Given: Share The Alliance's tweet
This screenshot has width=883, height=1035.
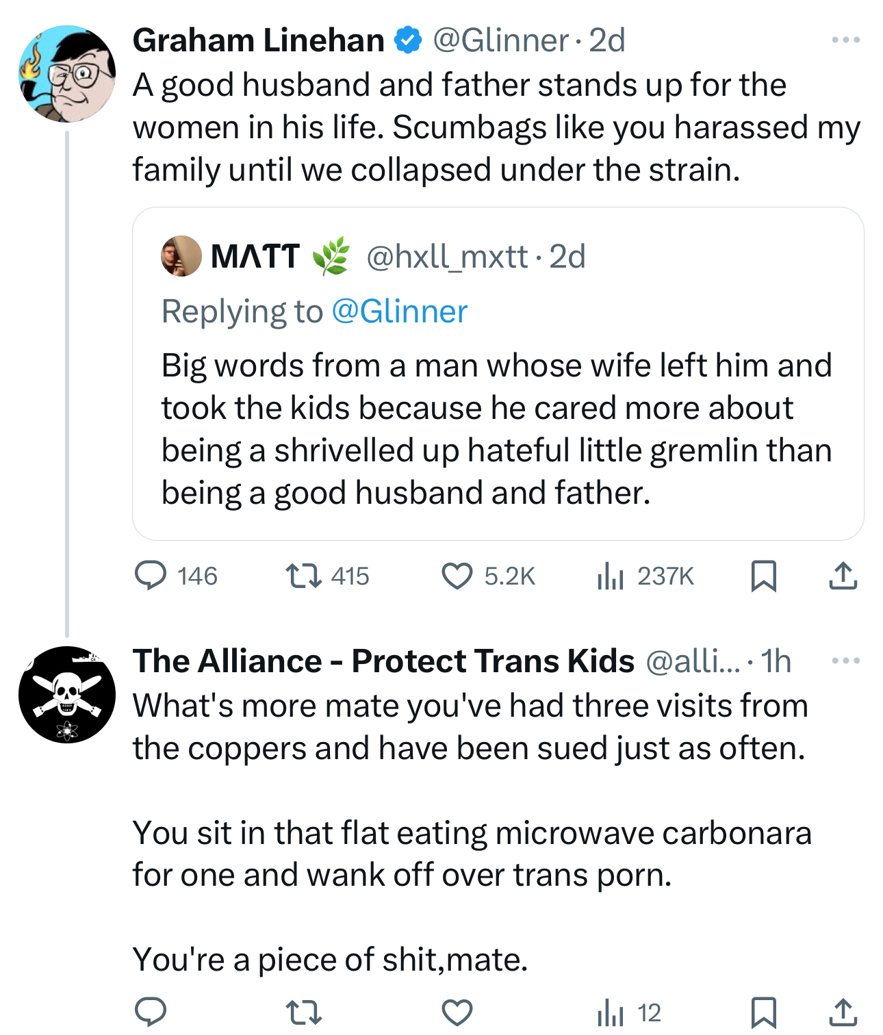Looking at the screenshot, I should [843, 1012].
